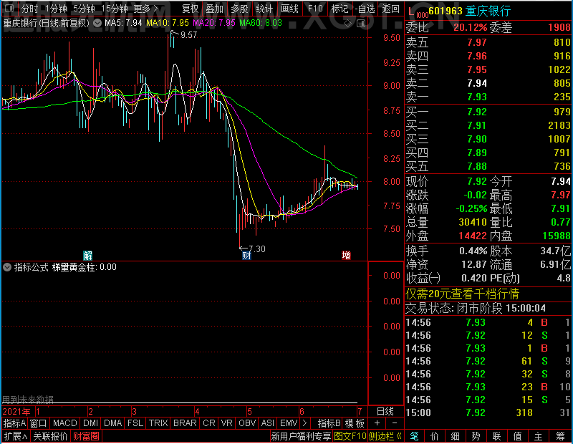
Task: Open the 分时 intraday chart
Action: (29, 9)
